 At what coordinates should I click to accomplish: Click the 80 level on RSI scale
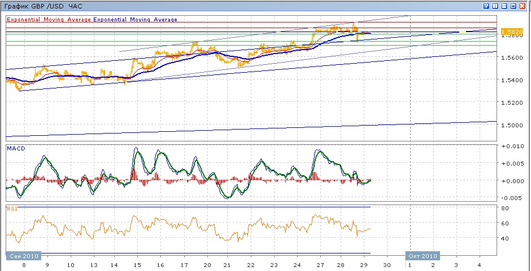[504, 208]
